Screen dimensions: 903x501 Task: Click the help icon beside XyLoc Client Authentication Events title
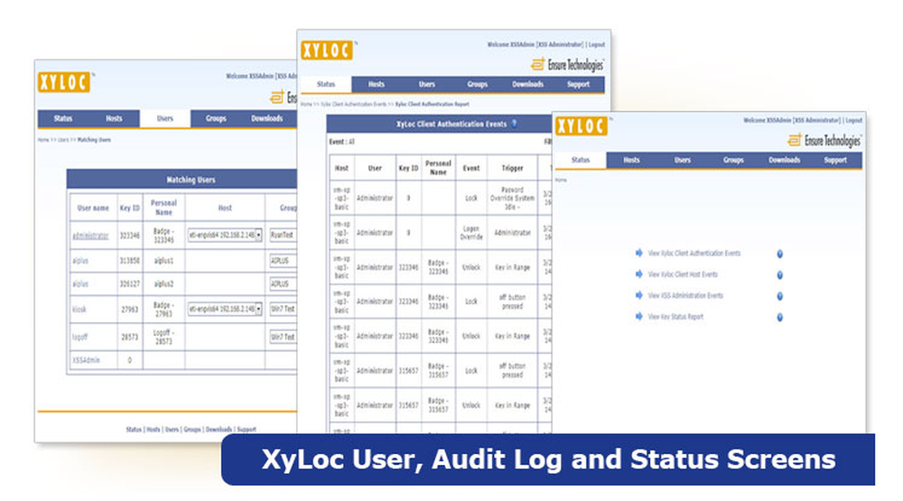[x=514, y=124]
